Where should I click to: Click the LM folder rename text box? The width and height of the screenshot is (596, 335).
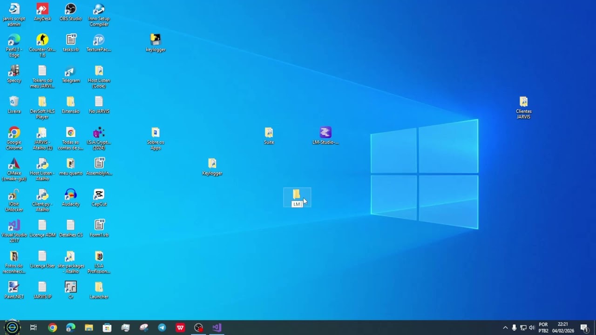click(x=297, y=204)
